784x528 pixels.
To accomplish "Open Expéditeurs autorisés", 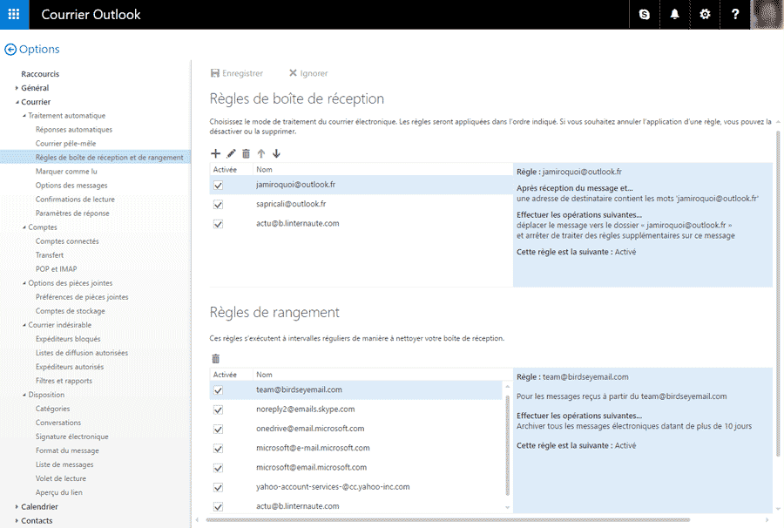I will (x=70, y=367).
